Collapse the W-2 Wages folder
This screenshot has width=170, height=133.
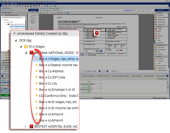click(x=21, y=46)
